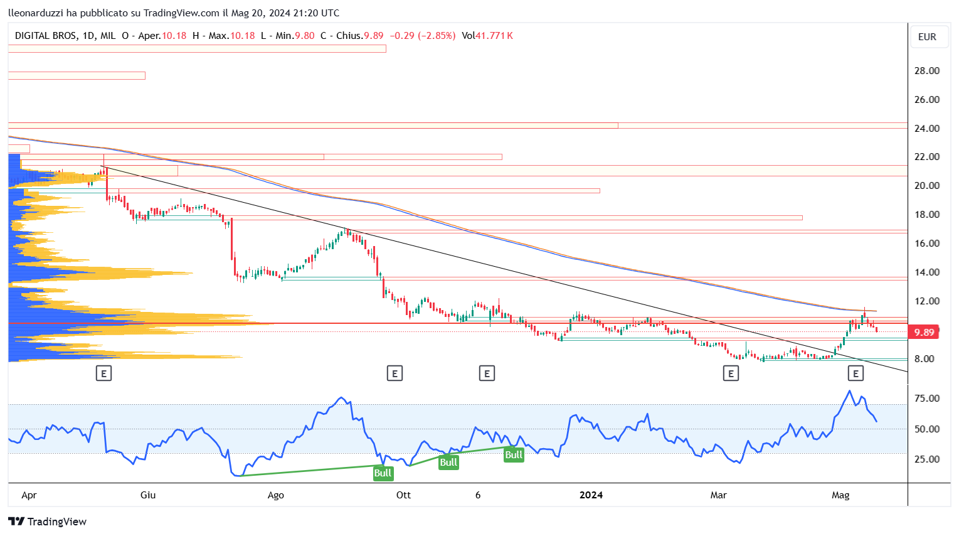Click the bold '2024' time axis label

tap(591, 495)
